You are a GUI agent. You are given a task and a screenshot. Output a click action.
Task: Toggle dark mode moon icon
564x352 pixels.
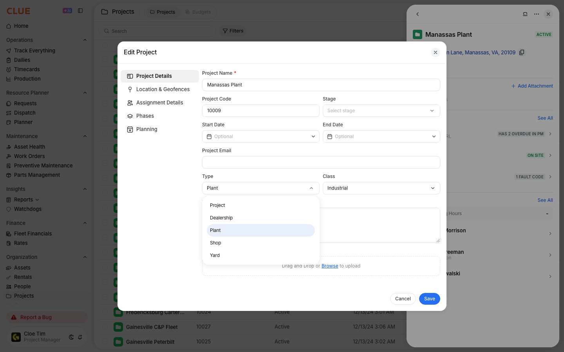pos(71,337)
